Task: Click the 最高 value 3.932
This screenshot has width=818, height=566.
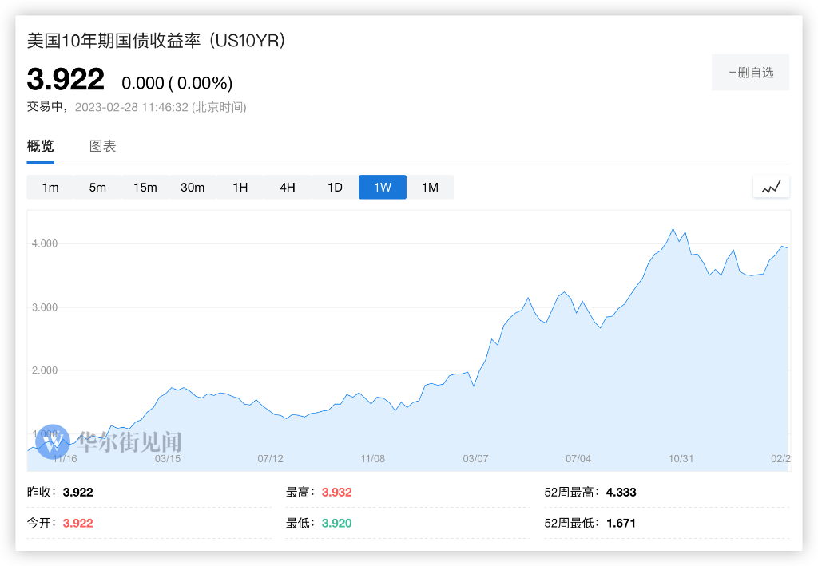Action: click(x=336, y=493)
